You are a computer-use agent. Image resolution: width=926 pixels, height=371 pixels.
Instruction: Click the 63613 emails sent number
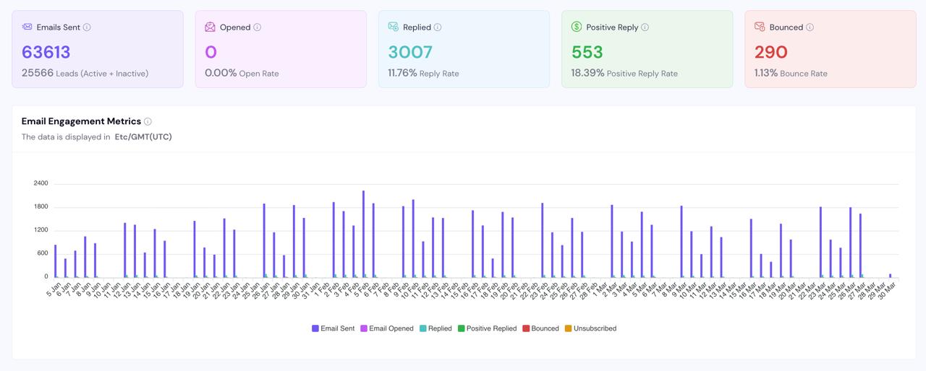click(46, 52)
